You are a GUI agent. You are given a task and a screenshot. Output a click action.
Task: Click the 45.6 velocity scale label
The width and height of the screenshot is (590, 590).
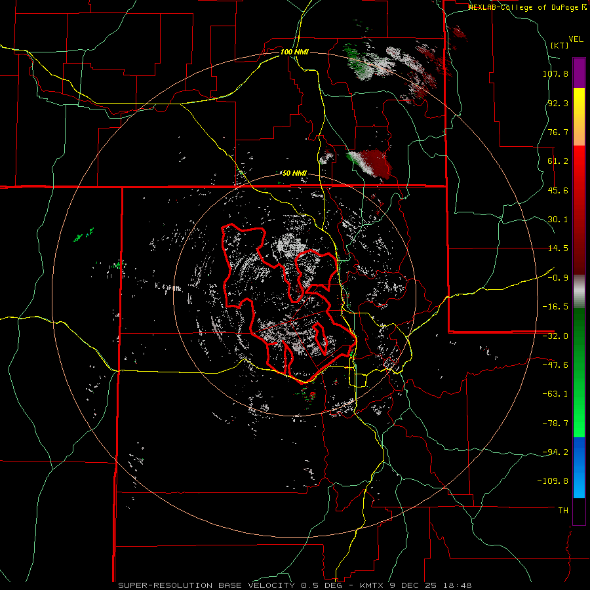558,190
